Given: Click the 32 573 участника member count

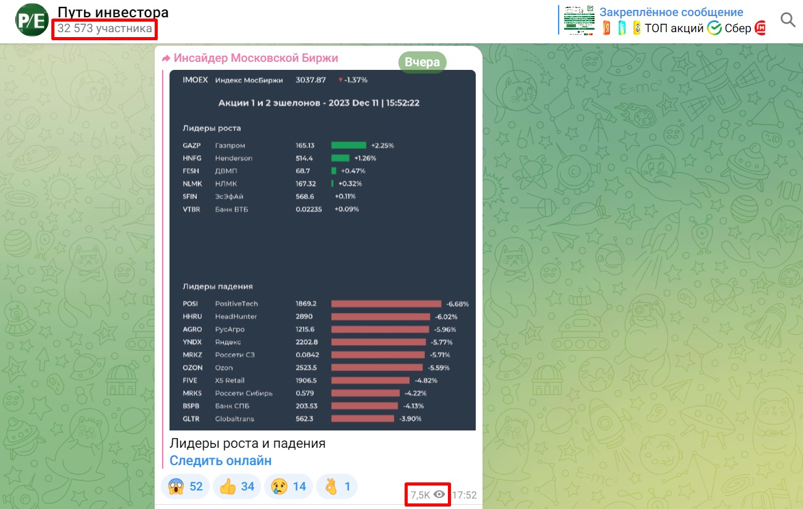Looking at the screenshot, I should tap(105, 28).
